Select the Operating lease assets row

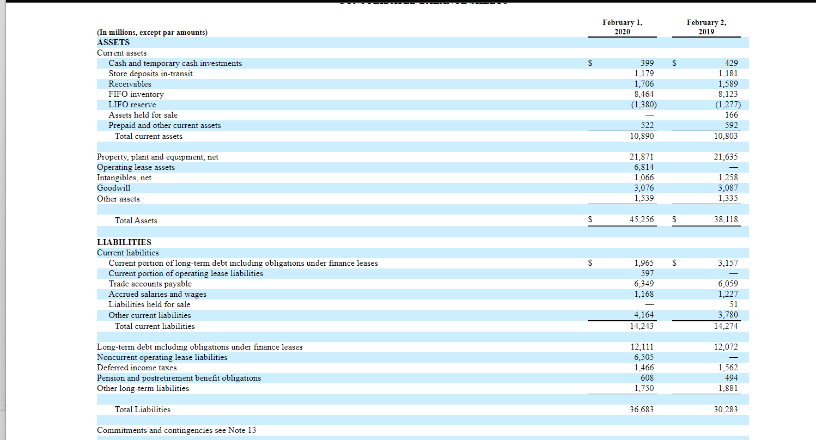(136, 167)
